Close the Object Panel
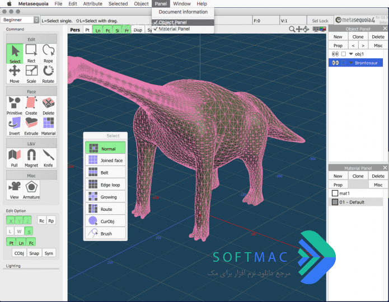This screenshot has width=389, height=302. pyautogui.click(x=385, y=29)
